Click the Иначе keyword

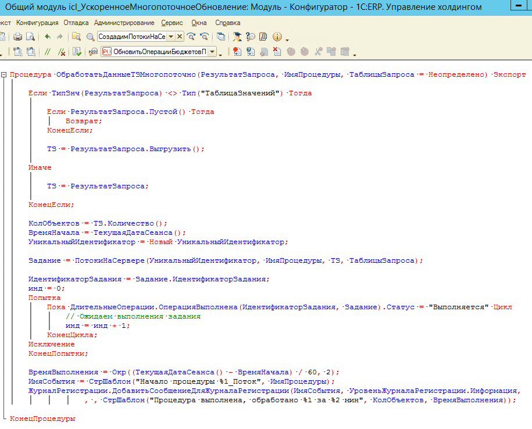[x=40, y=167]
